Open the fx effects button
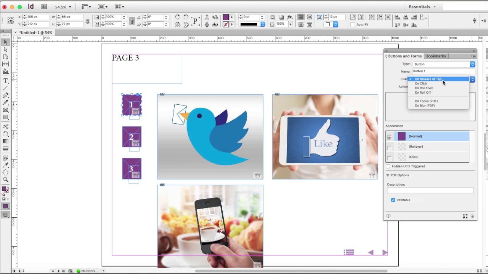This screenshot has width=488, height=274. pyautogui.click(x=290, y=17)
